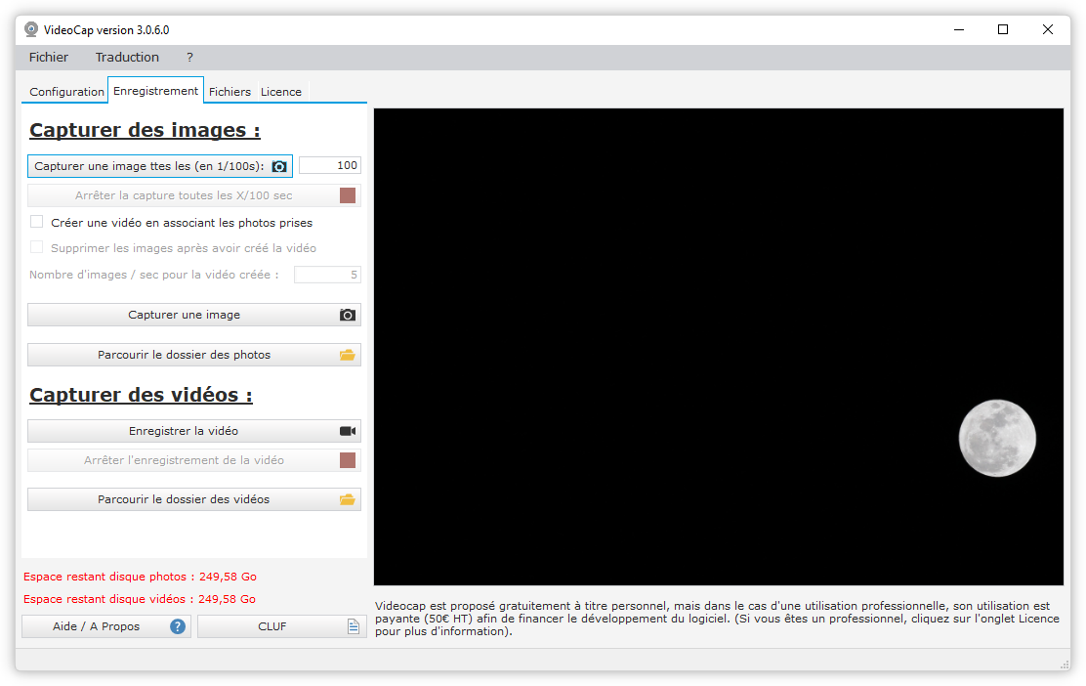Maximize the VideoCap window

(x=1003, y=29)
